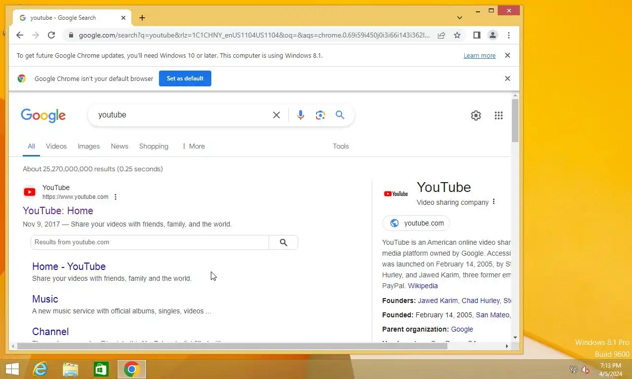Click the Results from youtube.com field
This screenshot has width=632, height=379.
(150, 242)
